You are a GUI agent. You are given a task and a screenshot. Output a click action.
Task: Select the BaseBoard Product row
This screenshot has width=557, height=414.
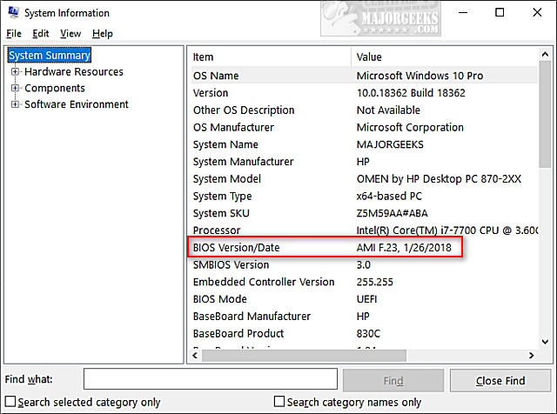[365, 333]
